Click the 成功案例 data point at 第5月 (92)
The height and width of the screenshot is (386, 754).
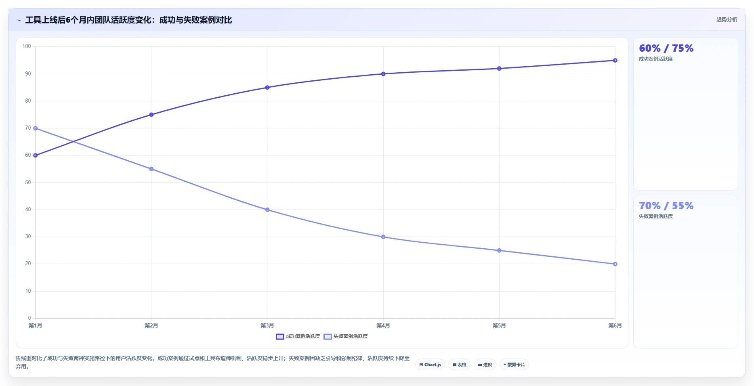click(499, 69)
